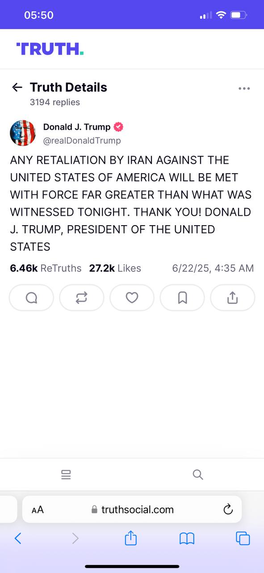Tap the share upload icon under post

point(232,298)
